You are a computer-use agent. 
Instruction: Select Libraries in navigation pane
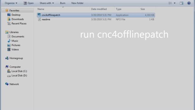(x=14, y=32)
